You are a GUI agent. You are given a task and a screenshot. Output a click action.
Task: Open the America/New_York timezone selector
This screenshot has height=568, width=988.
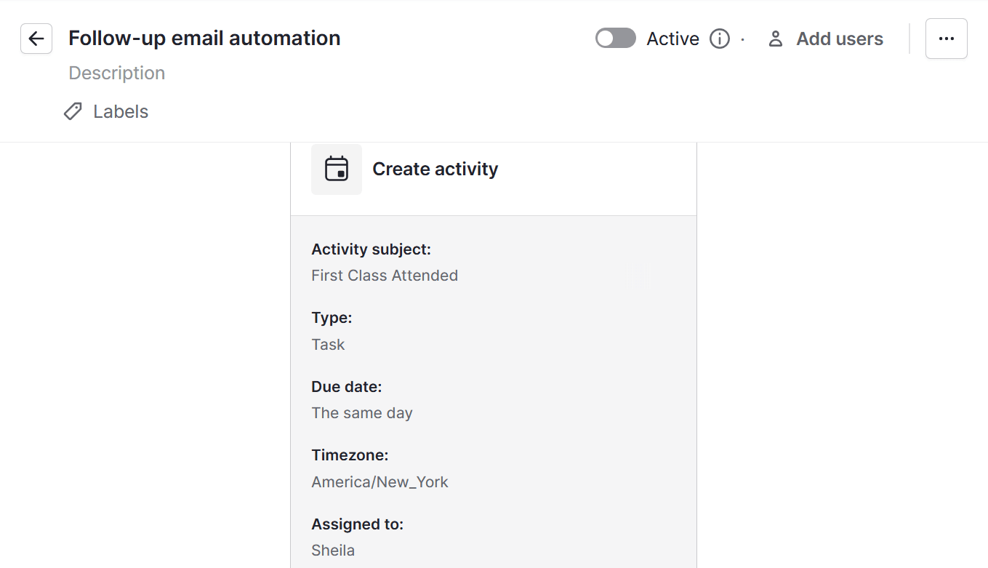pyautogui.click(x=379, y=481)
